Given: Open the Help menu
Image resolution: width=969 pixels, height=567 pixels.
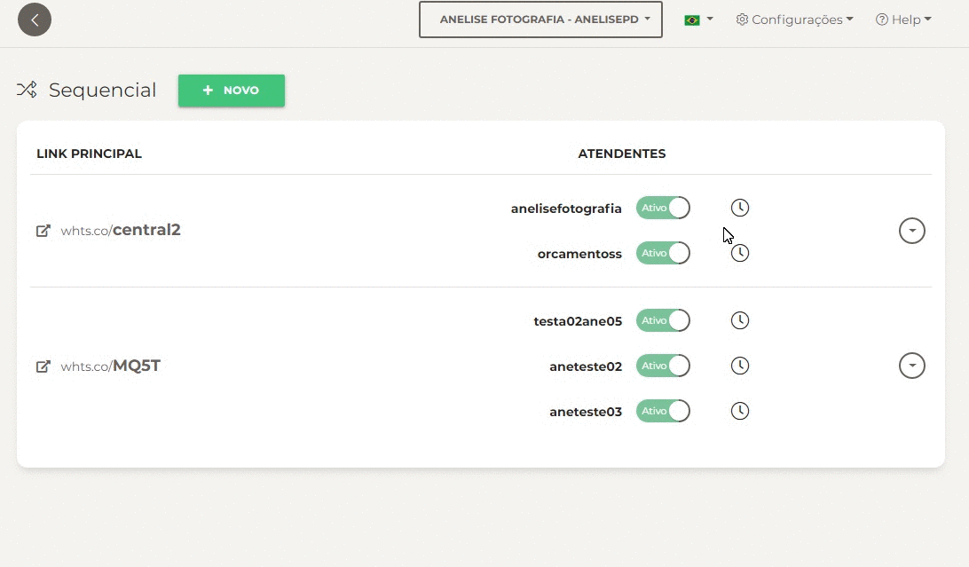Looking at the screenshot, I should (903, 20).
